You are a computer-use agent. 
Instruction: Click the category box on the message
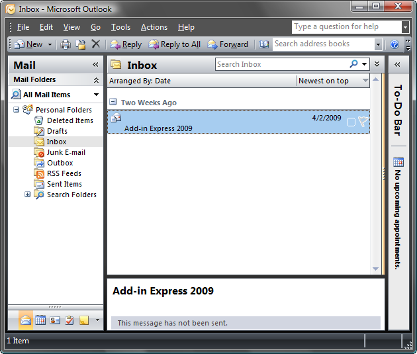[x=351, y=122]
